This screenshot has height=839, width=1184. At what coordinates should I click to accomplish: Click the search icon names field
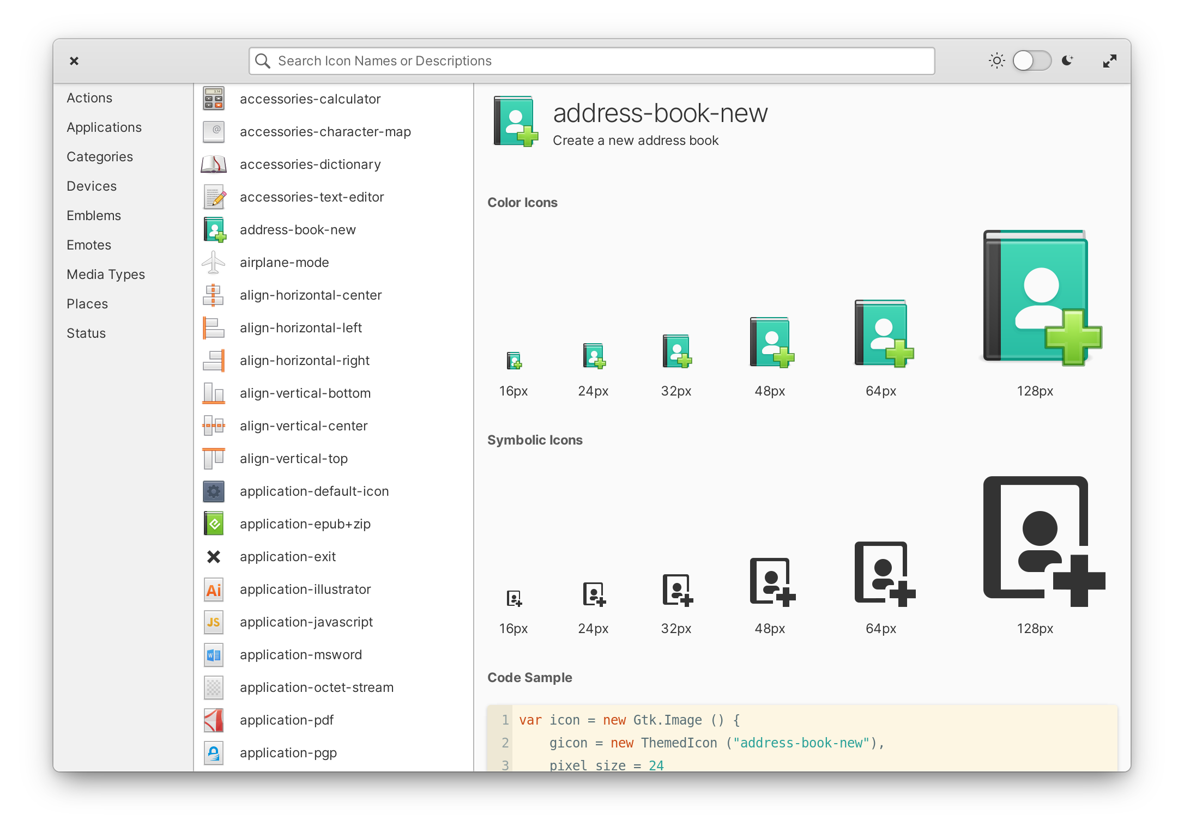pyautogui.click(x=591, y=61)
